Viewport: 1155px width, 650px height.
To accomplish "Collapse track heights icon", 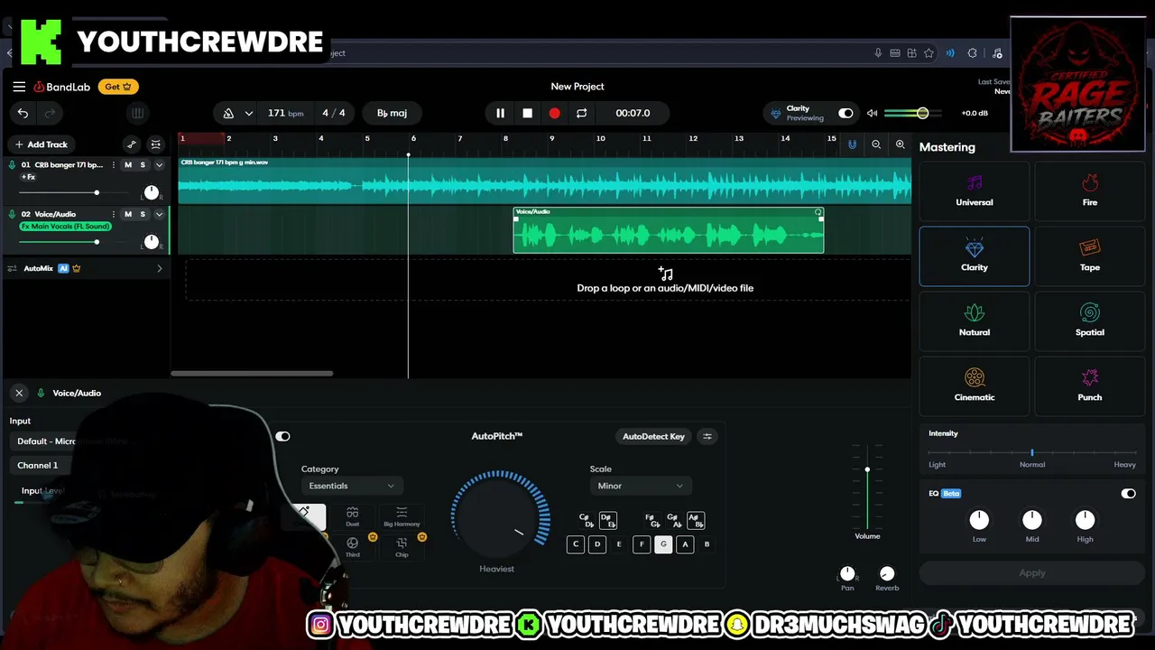I will (155, 144).
